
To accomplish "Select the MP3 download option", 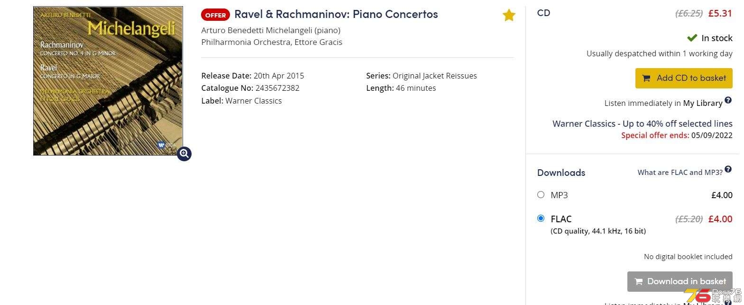I will [541, 194].
